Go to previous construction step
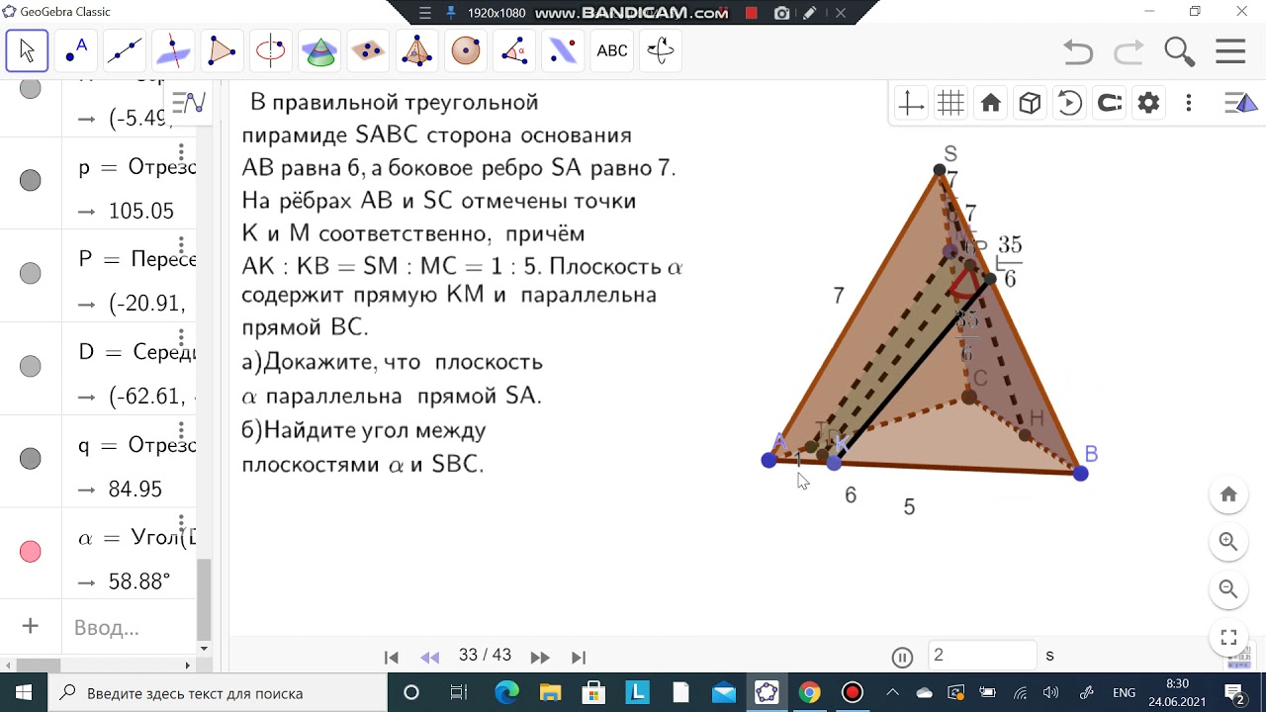The height and width of the screenshot is (712, 1266). [429, 657]
